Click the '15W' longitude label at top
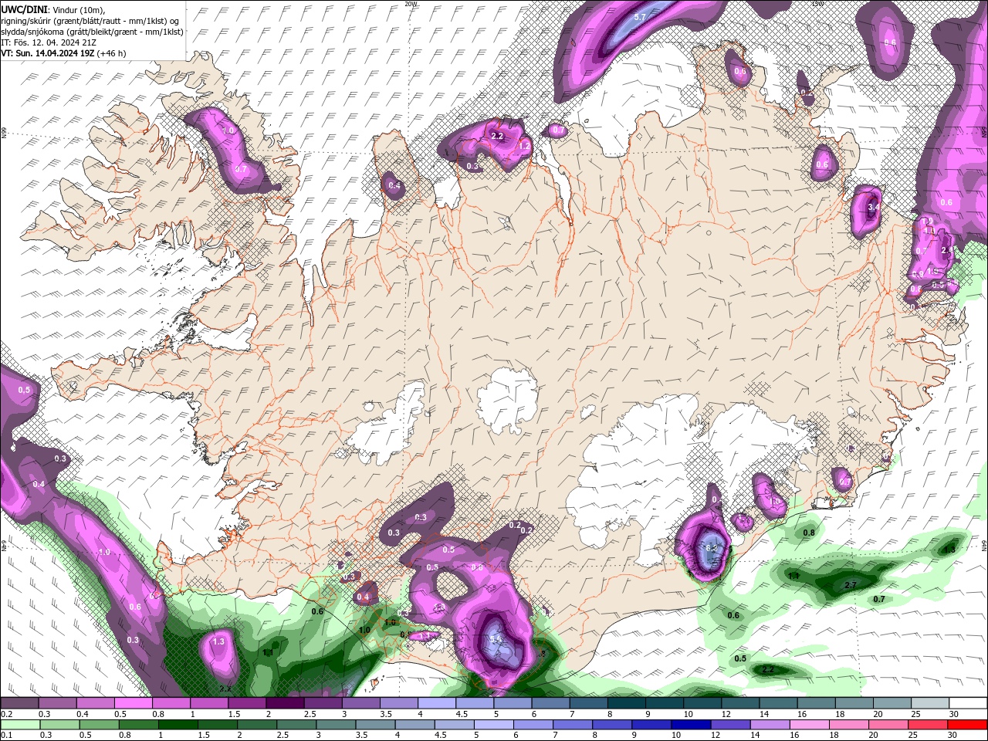 coord(818,4)
